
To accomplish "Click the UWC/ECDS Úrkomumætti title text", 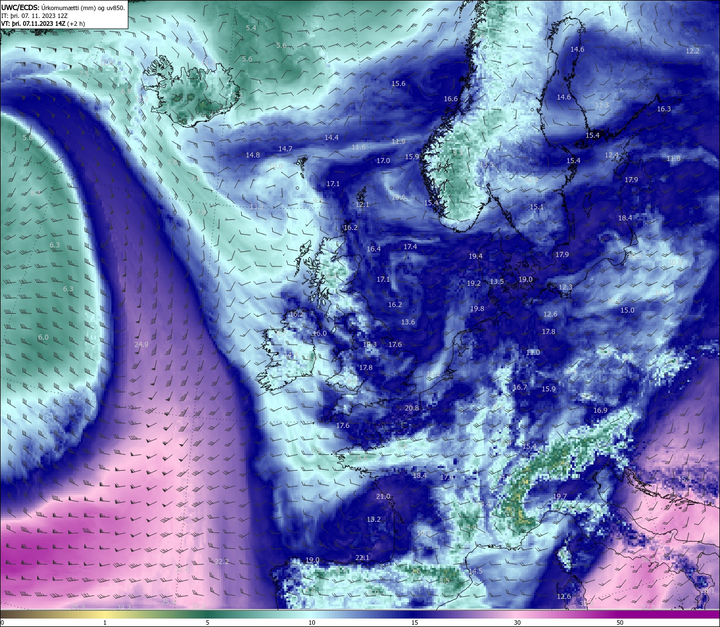I will tap(63, 7).
